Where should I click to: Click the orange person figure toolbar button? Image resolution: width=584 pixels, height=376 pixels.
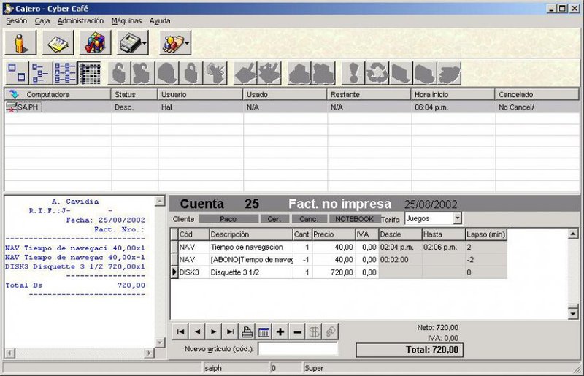(20, 42)
